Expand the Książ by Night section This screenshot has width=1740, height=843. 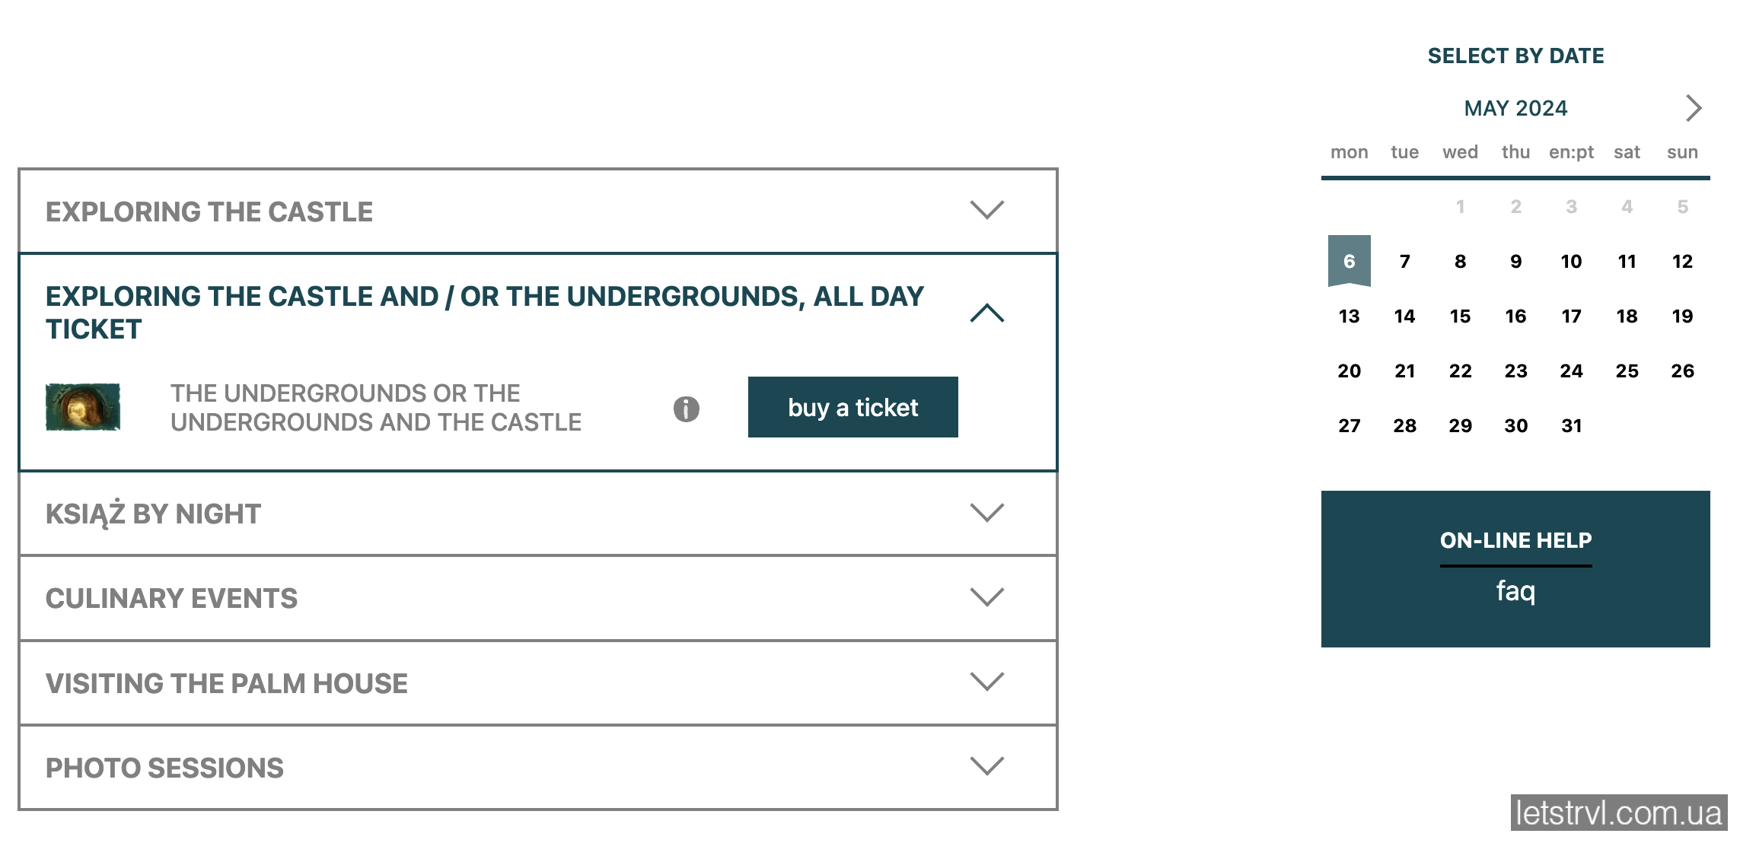986,513
